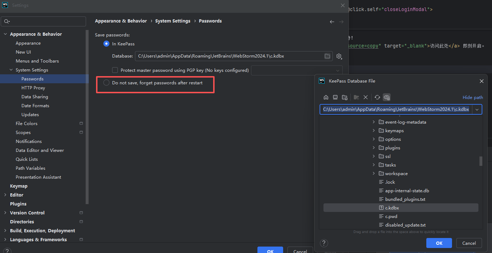Expand the Editor settings node

coord(5,195)
